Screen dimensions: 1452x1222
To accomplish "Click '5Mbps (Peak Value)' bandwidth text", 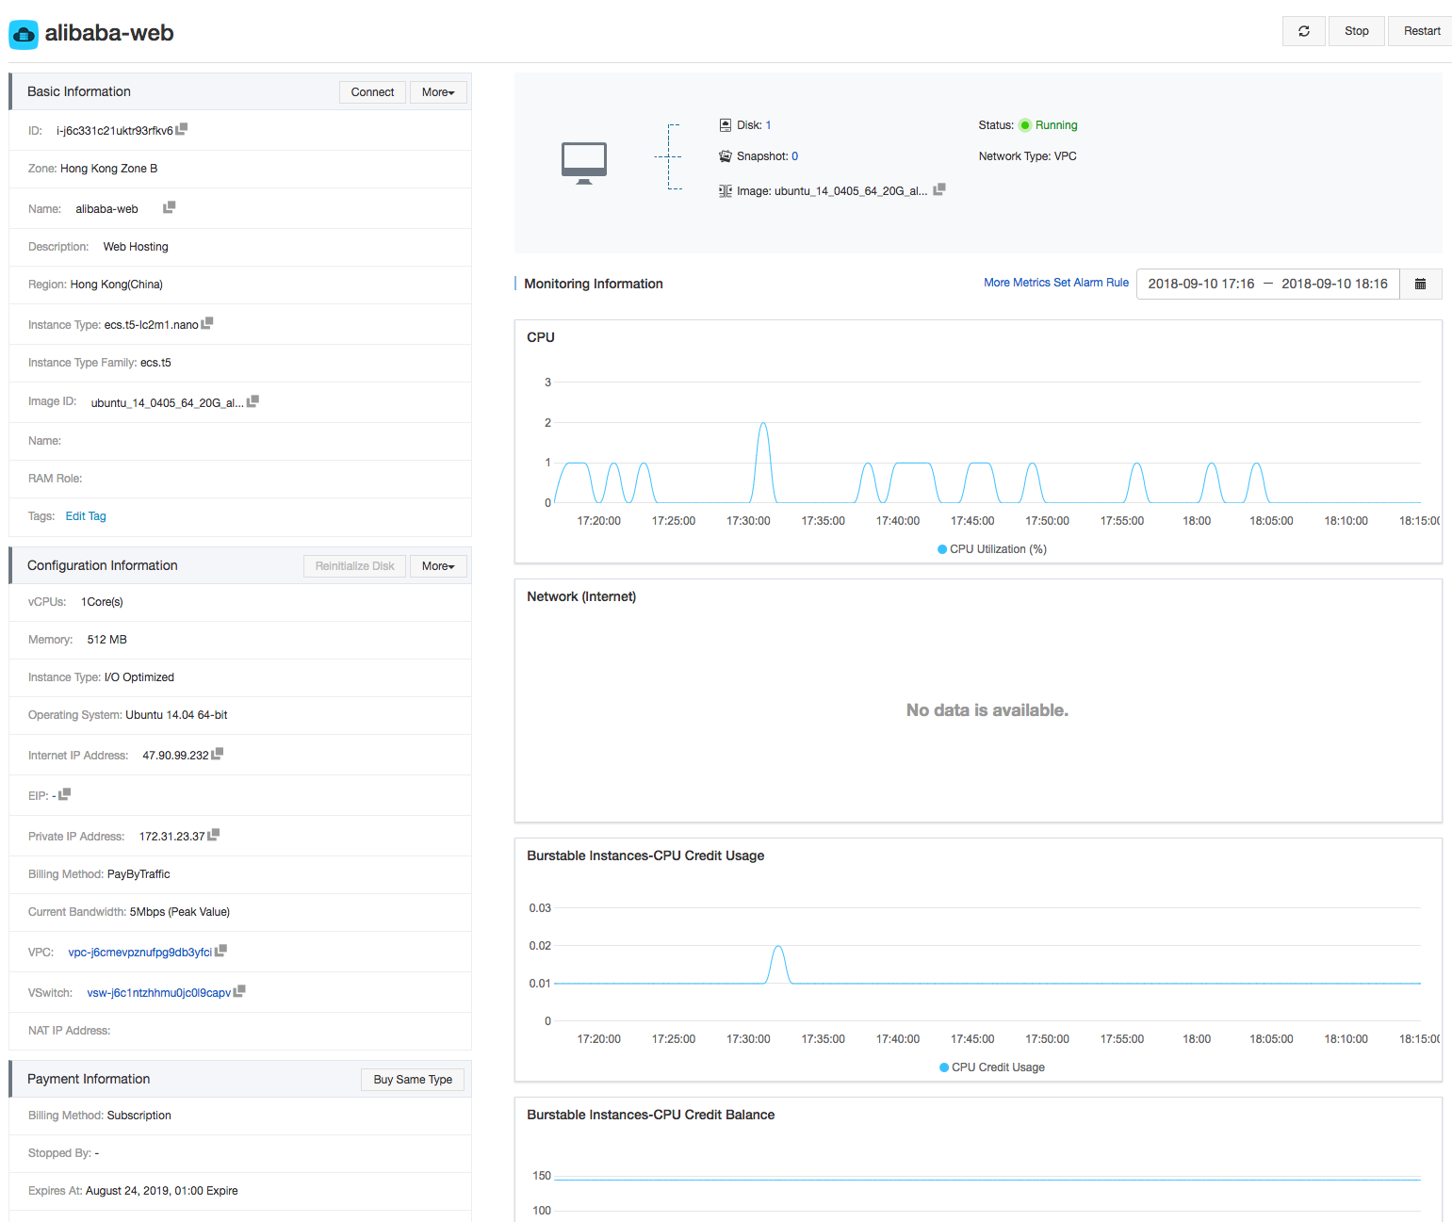I will pyautogui.click(x=180, y=912).
